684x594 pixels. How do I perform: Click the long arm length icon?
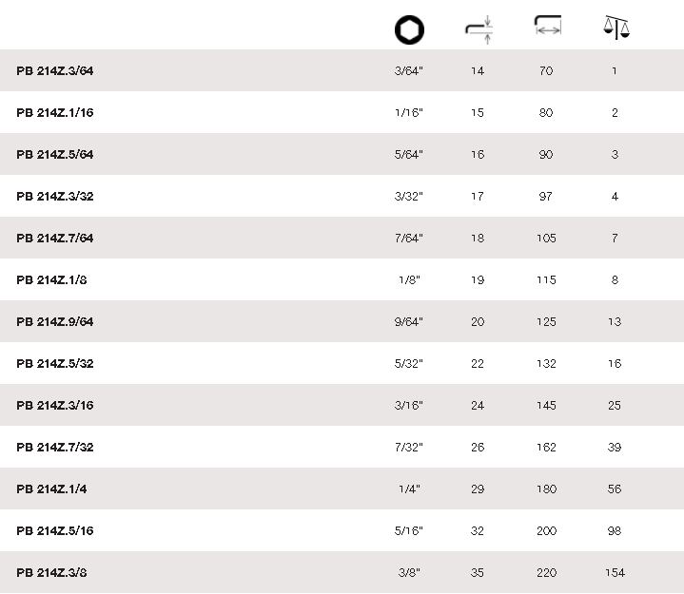pyautogui.click(x=547, y=27)
